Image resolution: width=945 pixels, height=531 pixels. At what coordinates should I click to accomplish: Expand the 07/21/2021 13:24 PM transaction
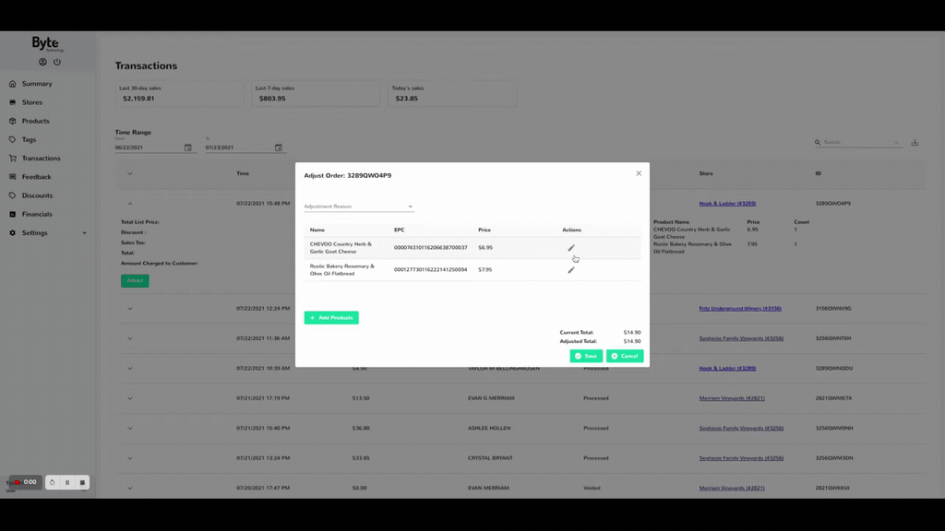[x=129, y=458]
